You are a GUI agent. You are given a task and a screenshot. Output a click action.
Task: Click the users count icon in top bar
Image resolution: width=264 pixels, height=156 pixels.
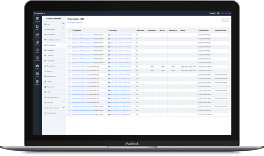218,13
